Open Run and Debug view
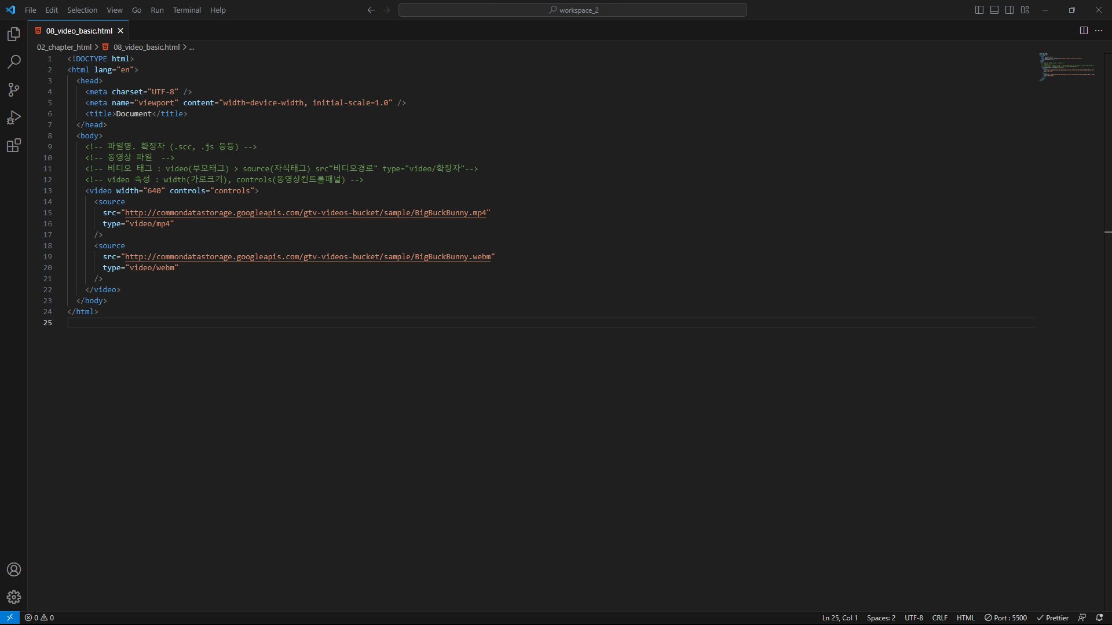This screenshot has height=625, width=1112. tap(14, 117)
